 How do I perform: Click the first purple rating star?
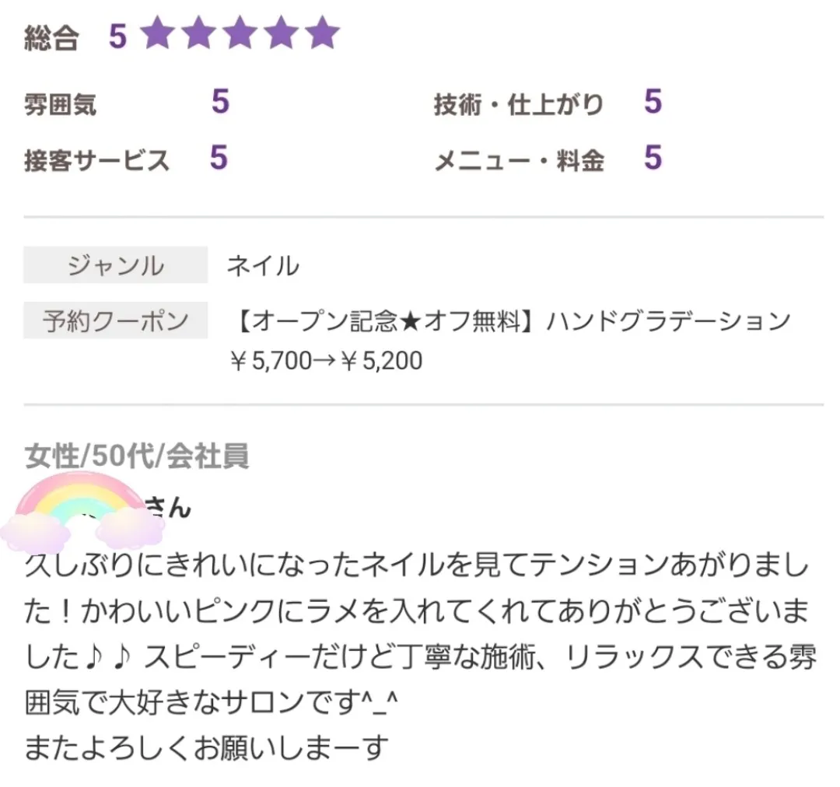click(159, 33)
